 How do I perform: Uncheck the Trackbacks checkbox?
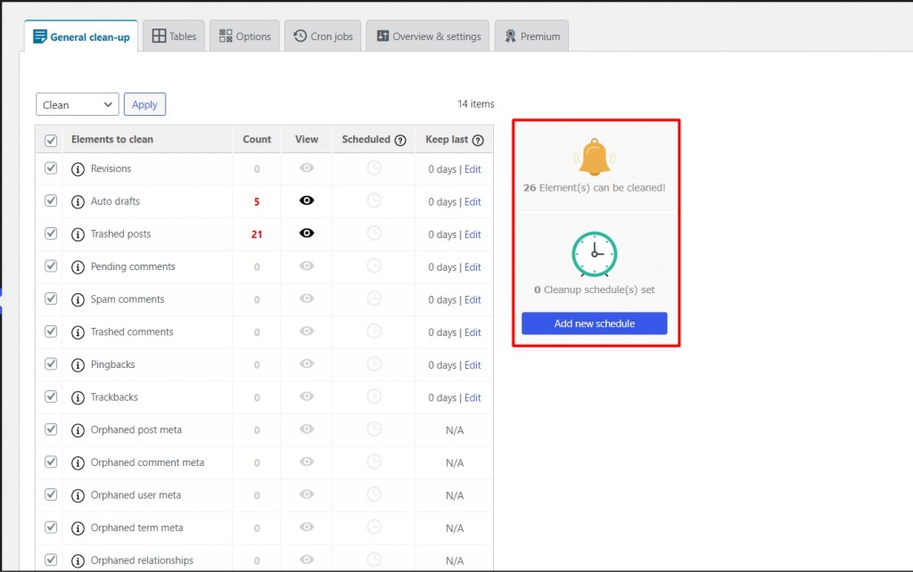pyautogui.click(x=51, y=396)
